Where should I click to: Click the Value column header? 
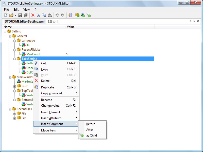point(110,27)
